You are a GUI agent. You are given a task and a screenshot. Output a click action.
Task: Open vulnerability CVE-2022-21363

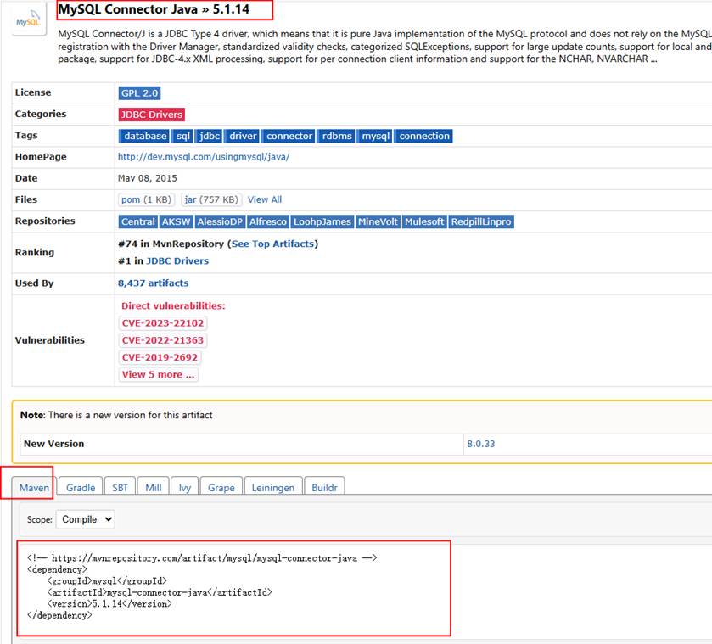pyautogui.click(x=163, y=340)
